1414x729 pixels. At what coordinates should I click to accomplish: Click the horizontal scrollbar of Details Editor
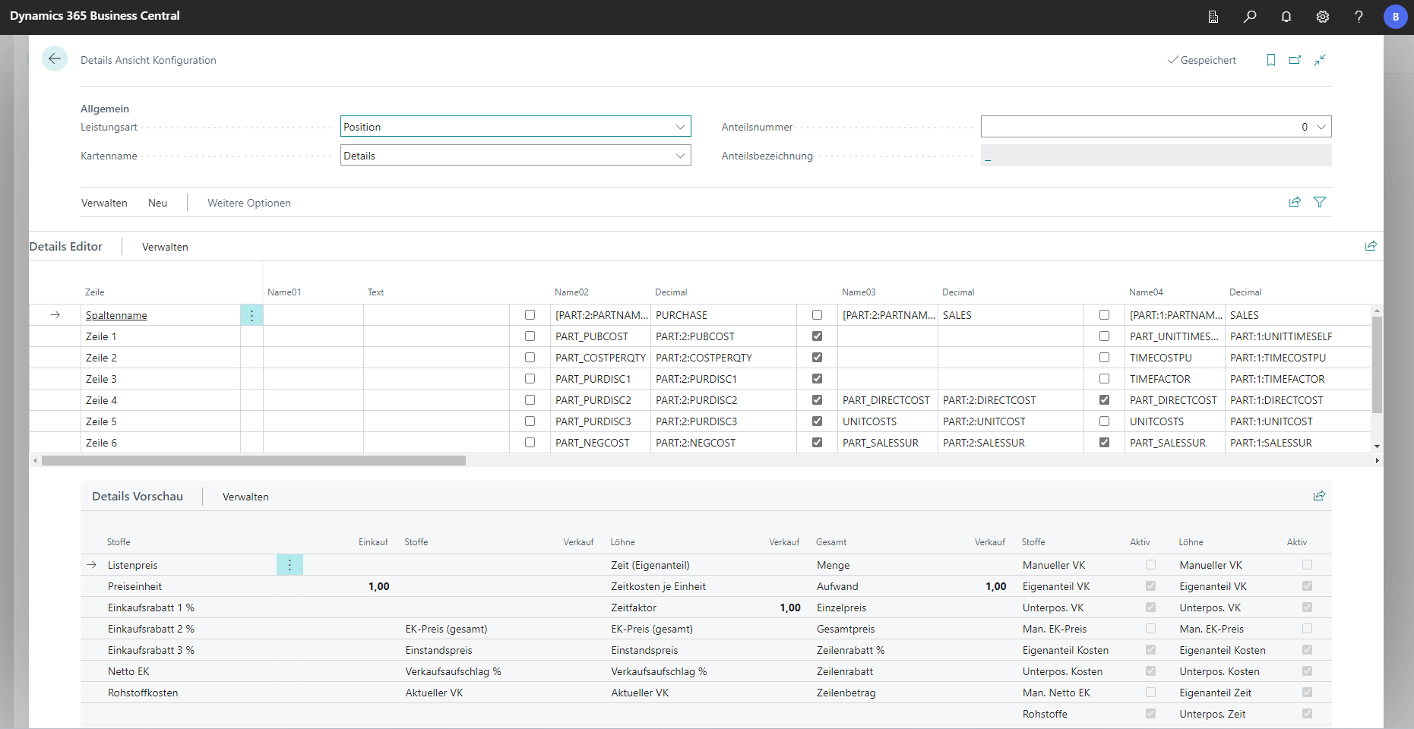click(x=254, y=461)
